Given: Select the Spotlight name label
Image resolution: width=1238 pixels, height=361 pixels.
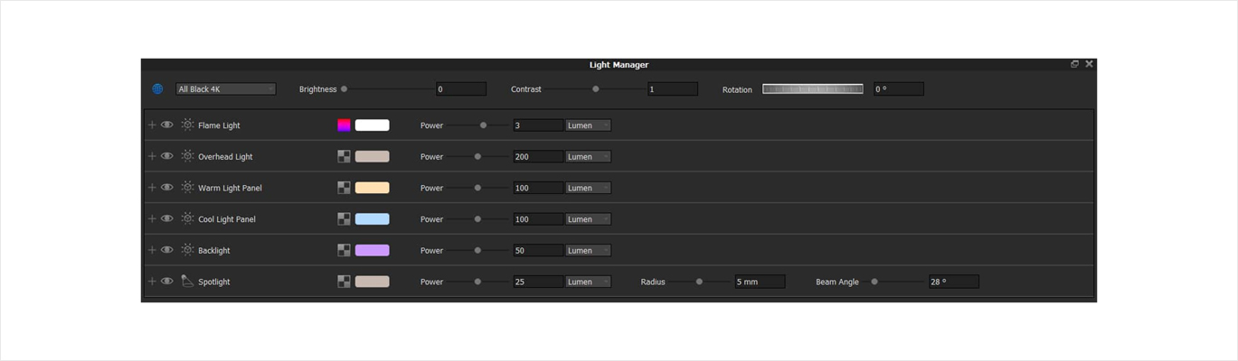Looking at the screenshot, I should coord(214,282).
